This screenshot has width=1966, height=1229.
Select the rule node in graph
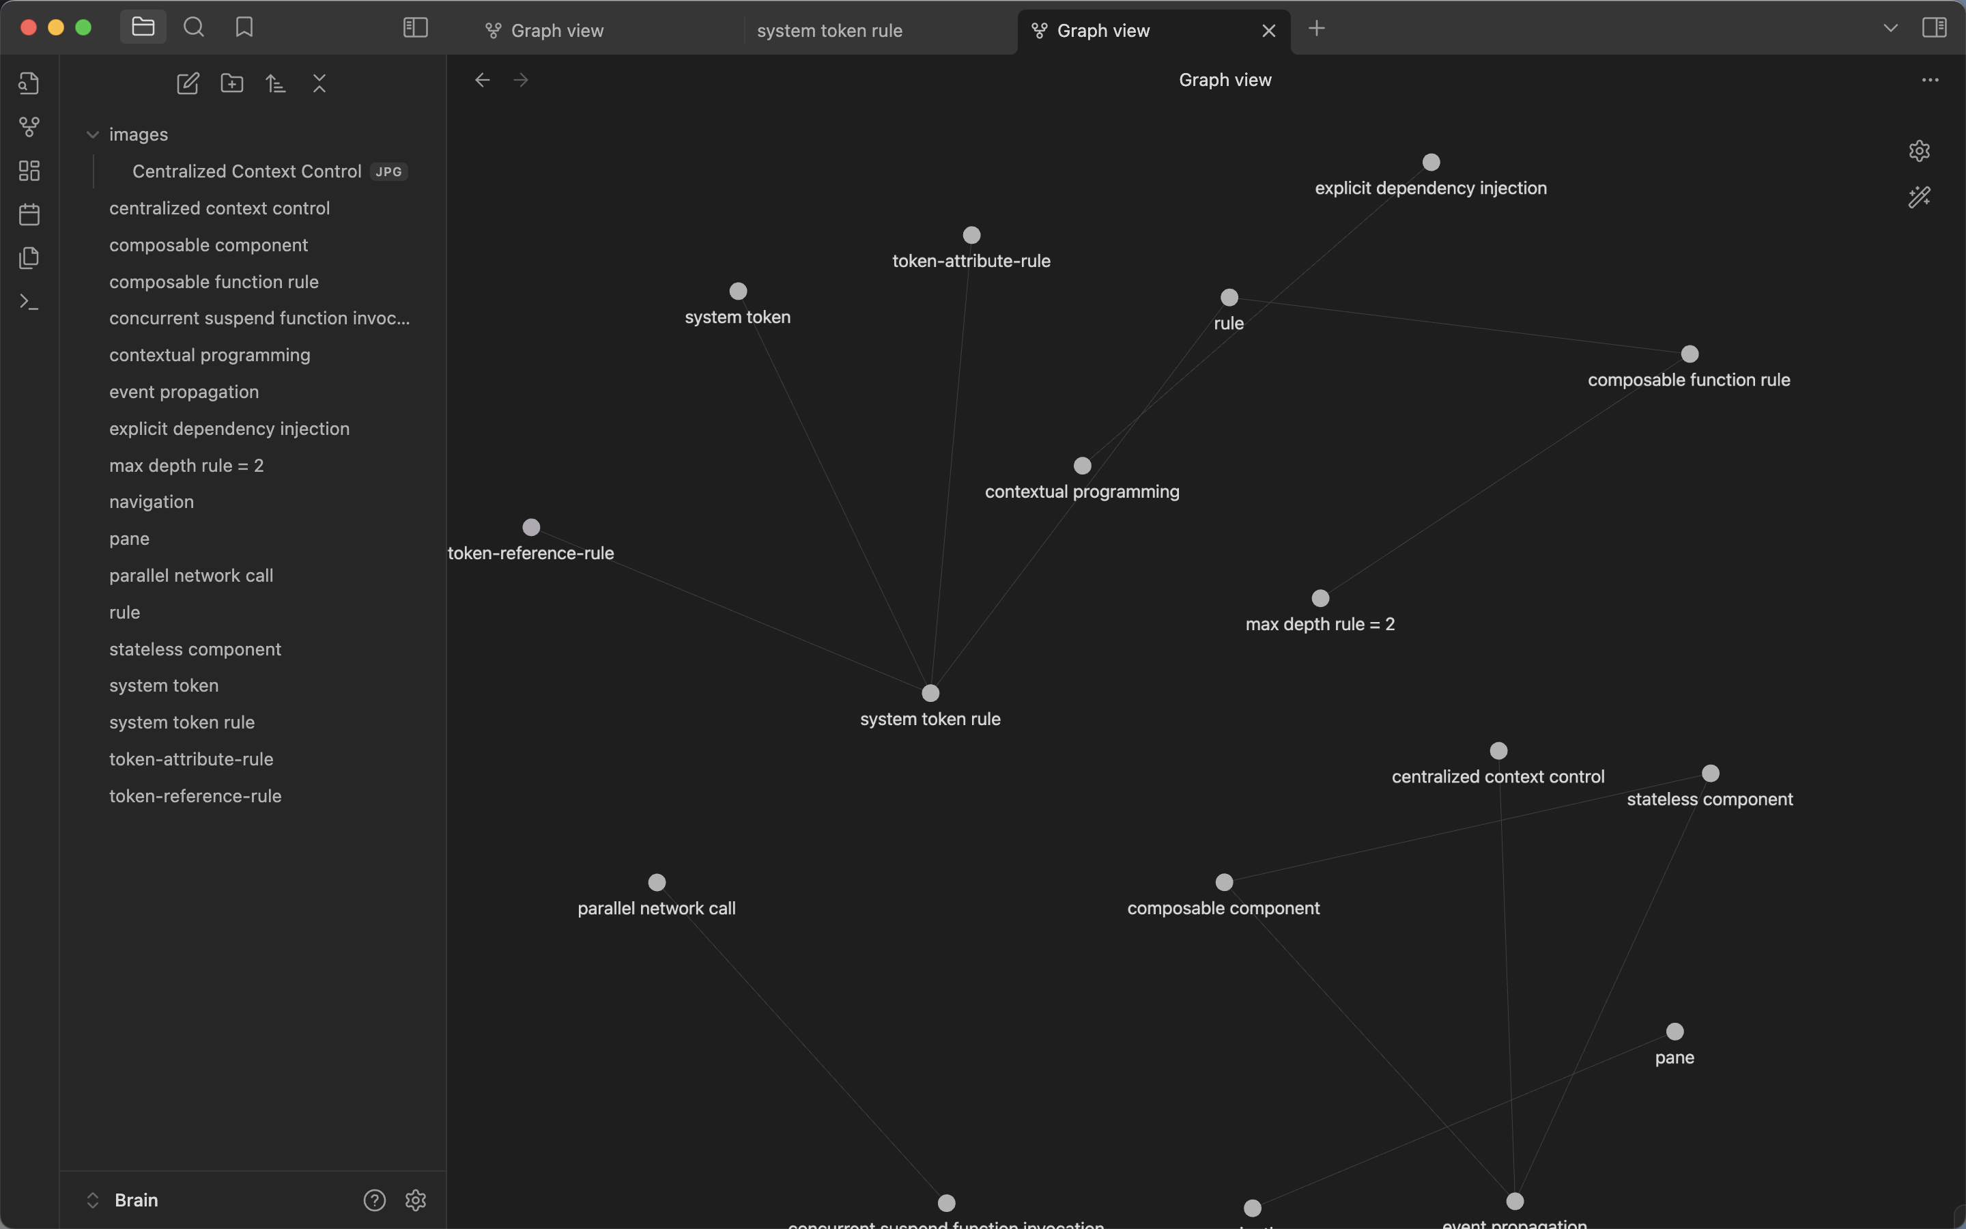(1229, 298)
